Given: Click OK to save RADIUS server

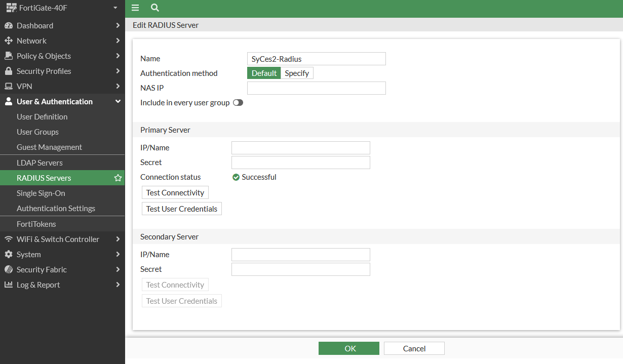Looking at the screenshot, I should pyautogui.click(x=349, y=348).
